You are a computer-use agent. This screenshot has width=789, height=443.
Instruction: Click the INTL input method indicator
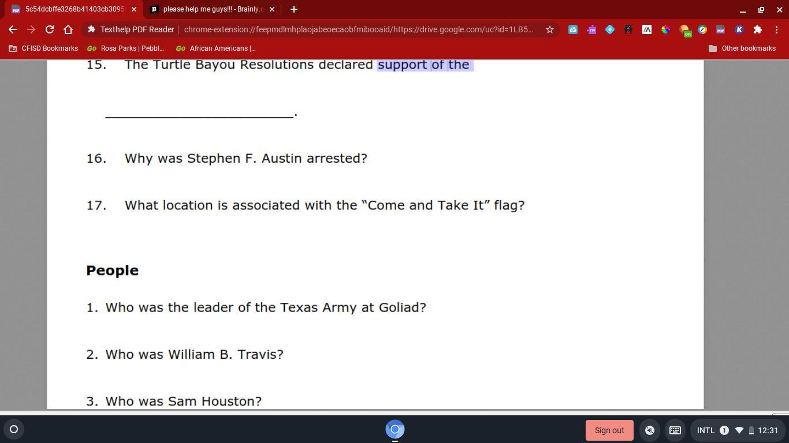[x=706, y=430]
